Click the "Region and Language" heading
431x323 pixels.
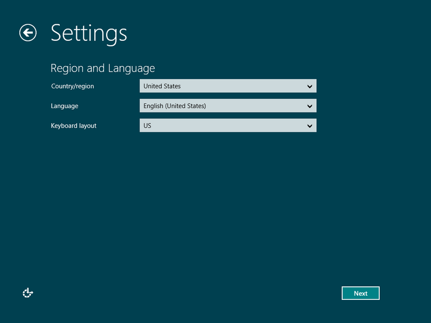pyautogui.click(x=102, y=68)
